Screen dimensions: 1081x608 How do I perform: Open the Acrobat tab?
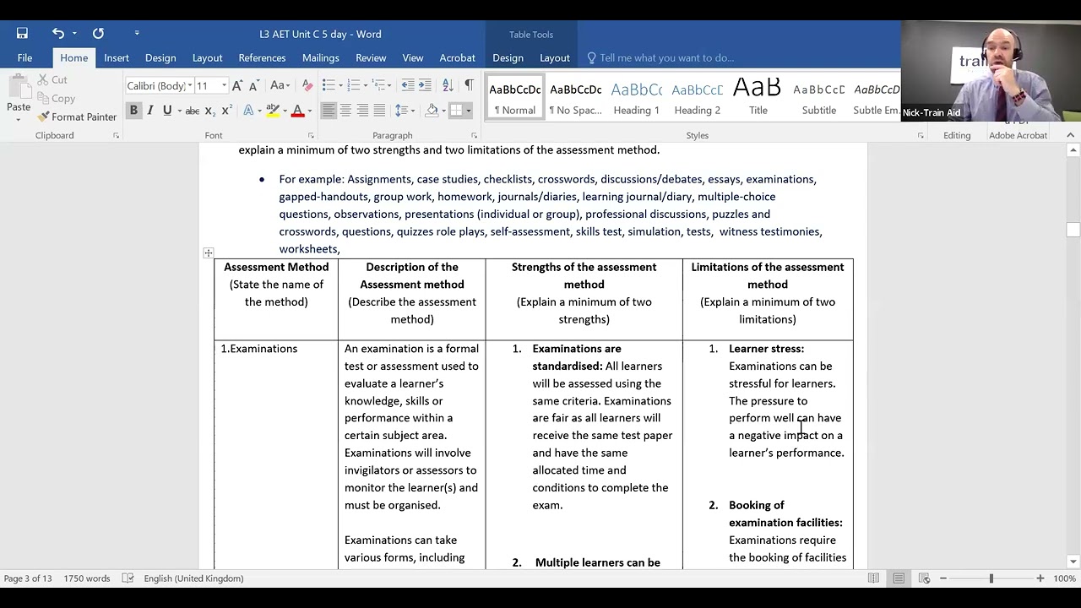pos(457,57)
